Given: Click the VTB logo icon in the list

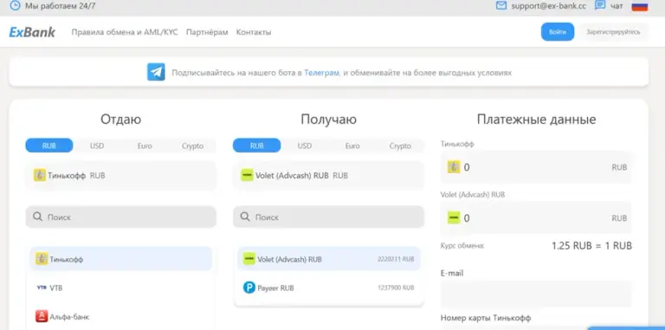Looking at the screenshot, I should coord(42,288).
